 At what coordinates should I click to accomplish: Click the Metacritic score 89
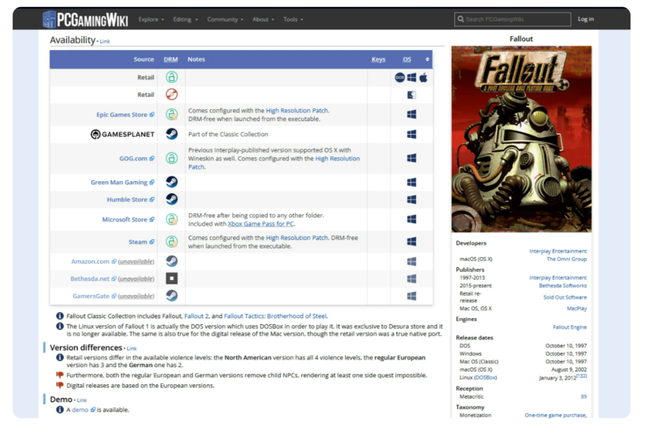pyautogui.click(x=584, y=397)
